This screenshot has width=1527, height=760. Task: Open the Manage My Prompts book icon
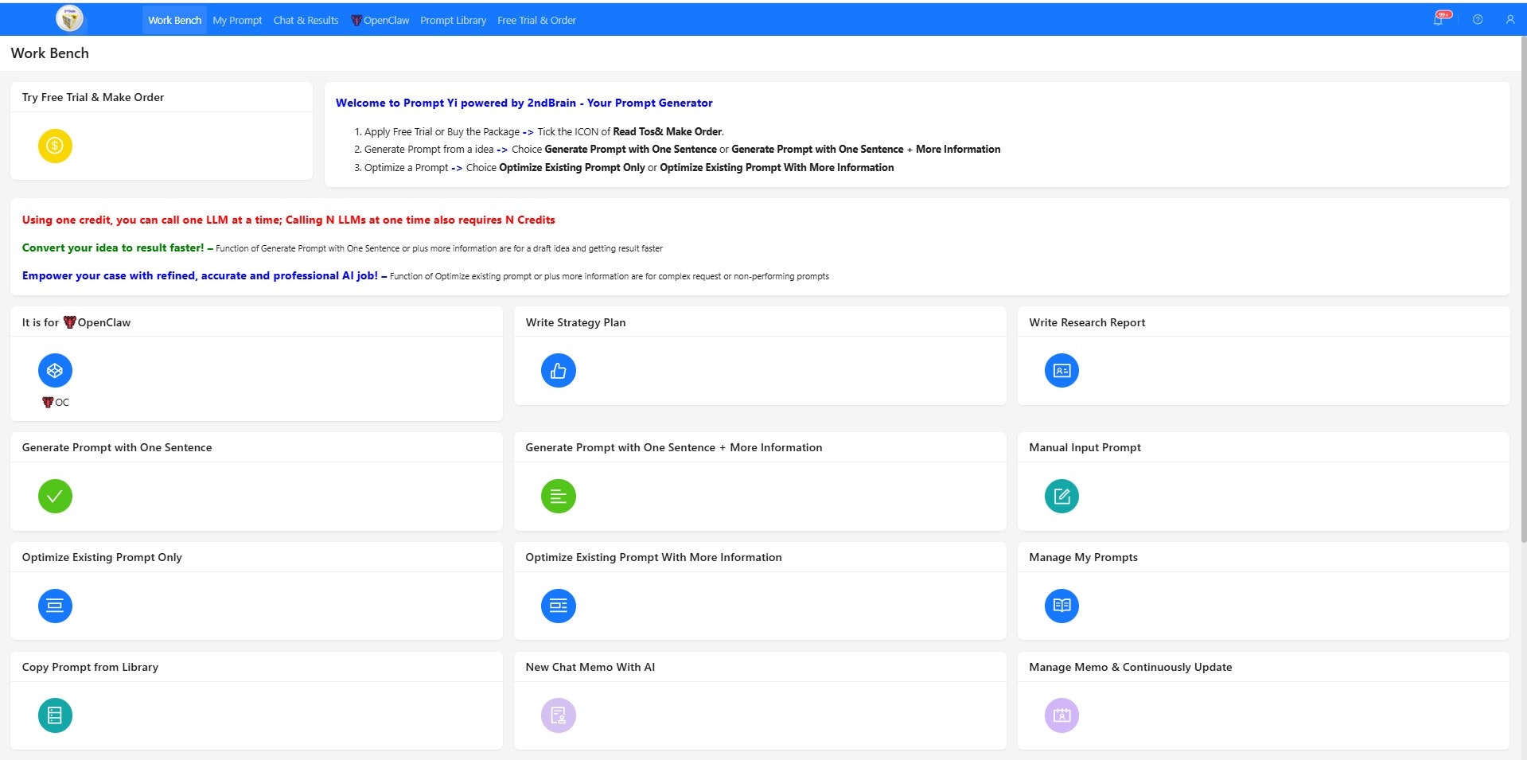[1061, 605]
